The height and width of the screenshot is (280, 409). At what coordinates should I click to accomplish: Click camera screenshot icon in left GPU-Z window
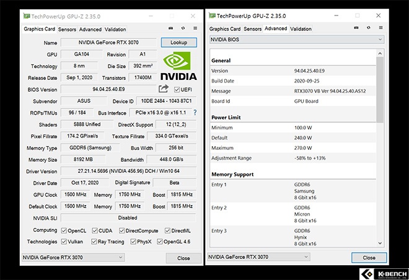170,28
